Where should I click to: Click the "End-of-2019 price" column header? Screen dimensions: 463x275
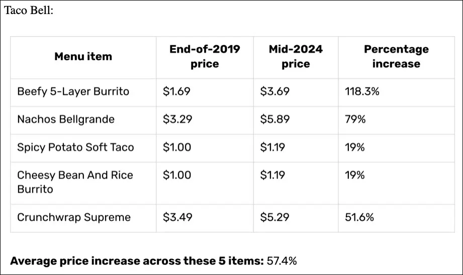coord(205,56)
